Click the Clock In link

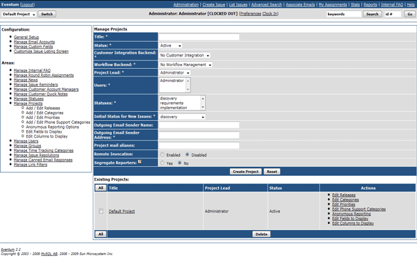pyautogui.click(x=270, y=14)
